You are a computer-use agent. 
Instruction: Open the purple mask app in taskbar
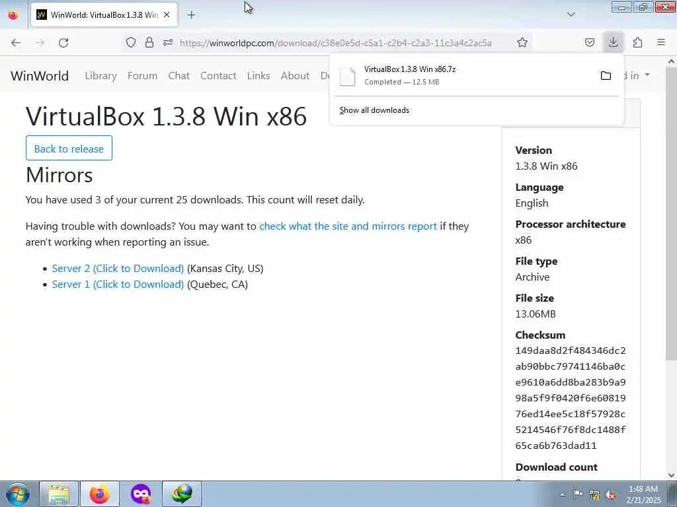tap(141, 494)
